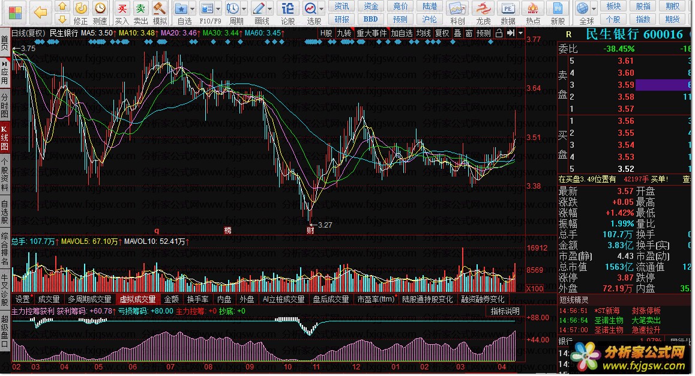Click the 指标说明 button
This screenshot has height=376, width=695.
click(505, 311)
